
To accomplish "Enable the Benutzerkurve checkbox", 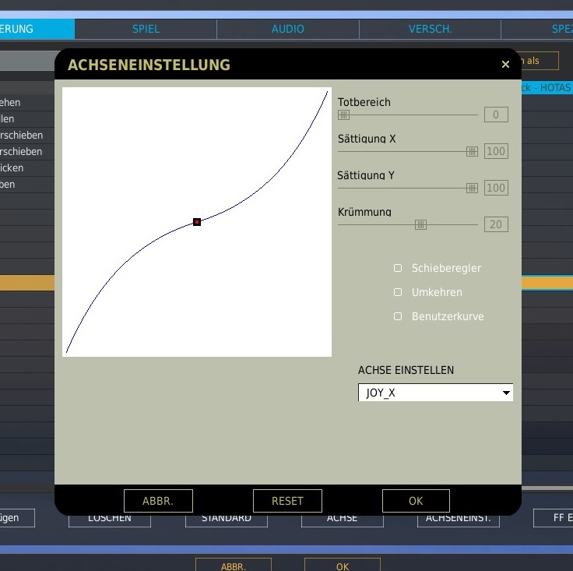I will [x=398, y=316].
